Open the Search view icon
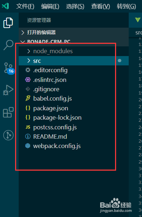The image size is (142, 217). [8, 45]
